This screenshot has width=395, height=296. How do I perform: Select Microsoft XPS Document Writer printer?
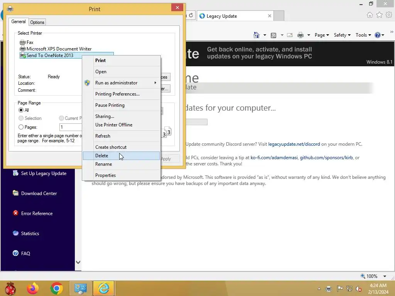point(59,49)
